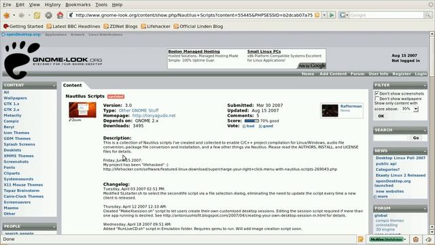
Task: Click the Stop loading icon
Action: click(x=48, y=15)
